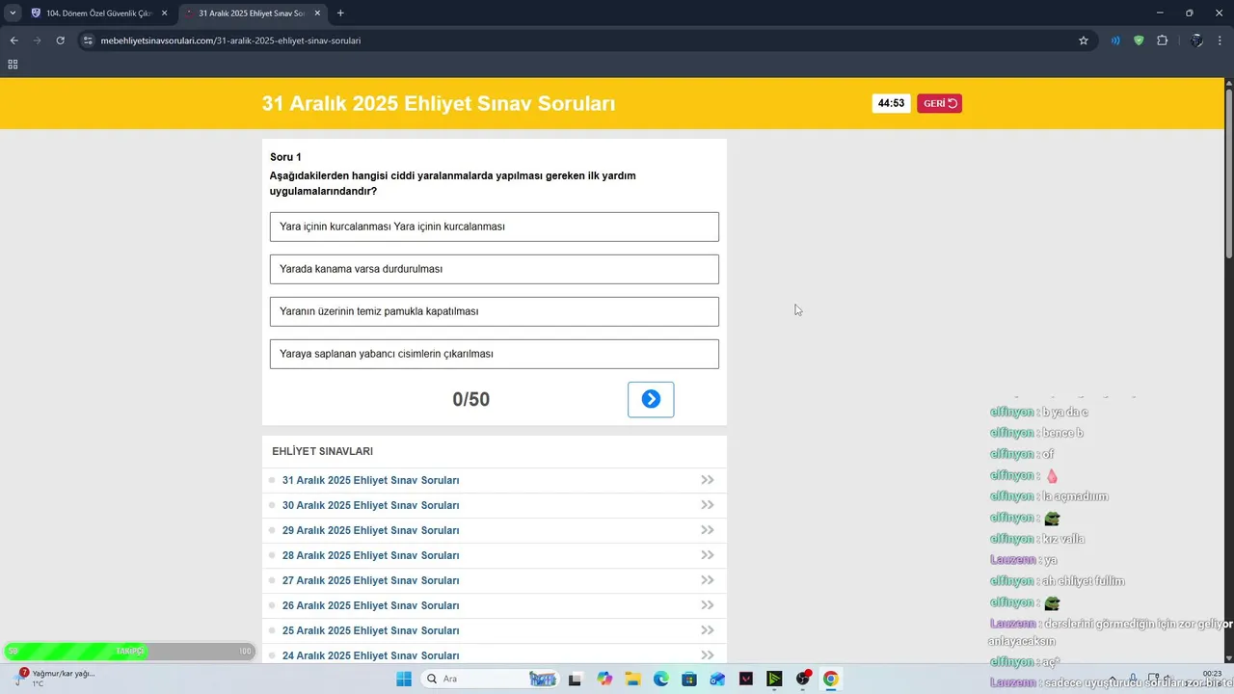Viewport: 1234px width, 694px height.
Task: Open 27 Aralık 2025 Ehliyet Sınav Soruları link
Action: pyautogui.click(x=370, y=580)
